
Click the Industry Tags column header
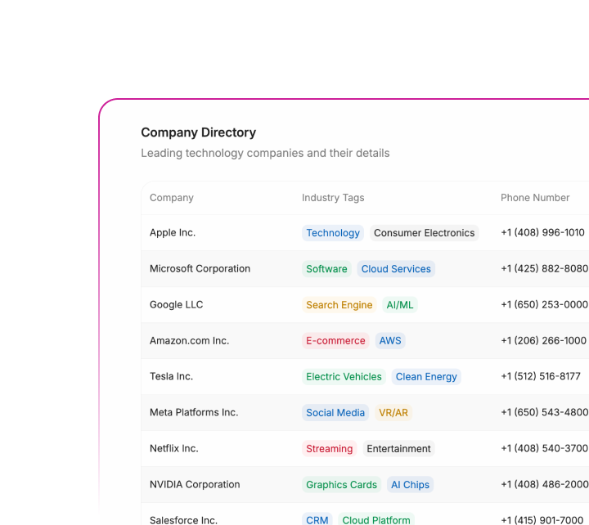pos(333,198)
